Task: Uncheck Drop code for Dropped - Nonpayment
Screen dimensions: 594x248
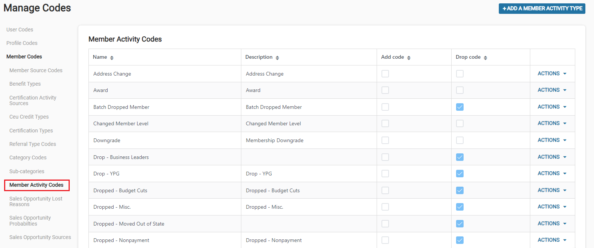Action: pyautogui.click(x=460, y=240)
